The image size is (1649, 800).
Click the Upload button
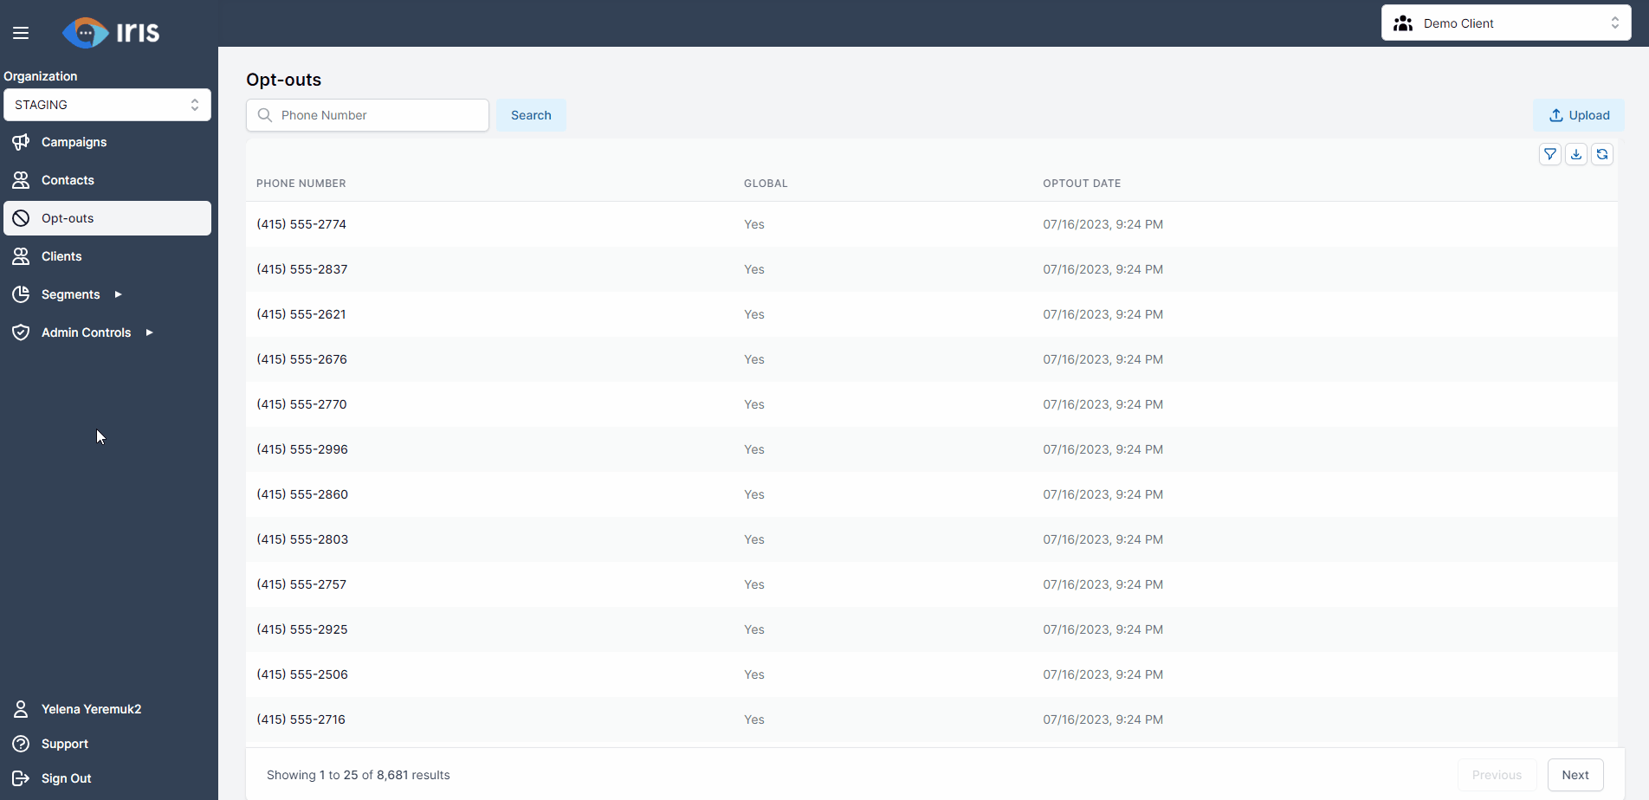(1579, 115)
